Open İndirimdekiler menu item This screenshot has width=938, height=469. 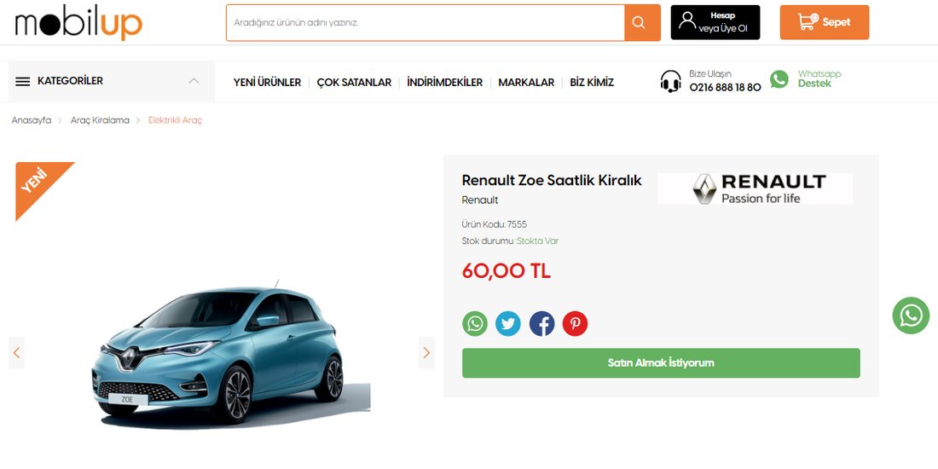coord(444,83)
